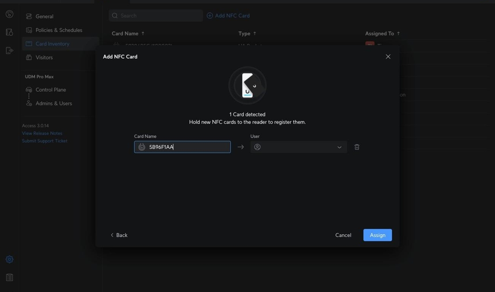495x292 pixels.
Task: Close the Add NFC Card dialog
Action: pyautogui.click(x=388, y=56)
